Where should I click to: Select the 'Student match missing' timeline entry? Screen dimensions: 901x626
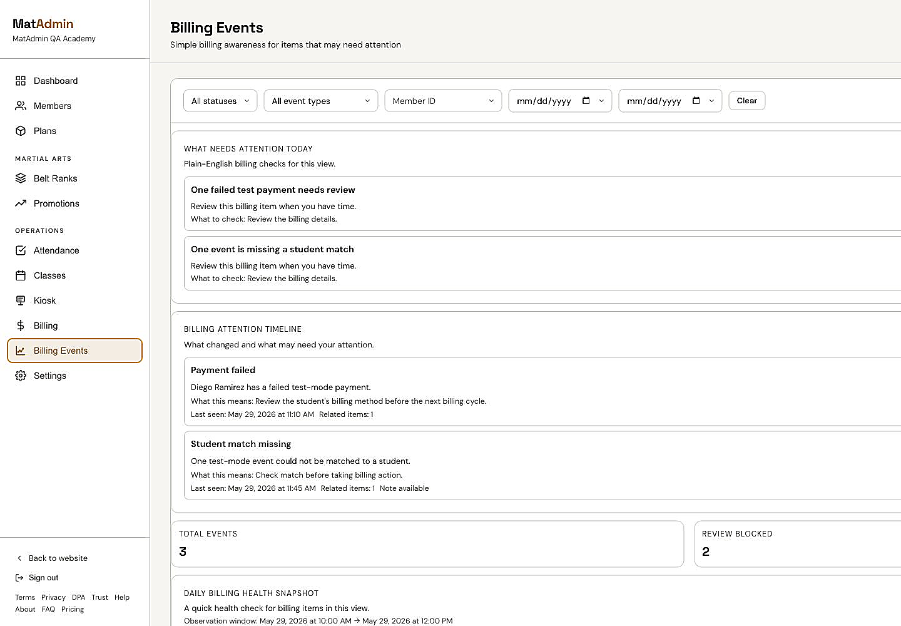[x=542, y=466]
